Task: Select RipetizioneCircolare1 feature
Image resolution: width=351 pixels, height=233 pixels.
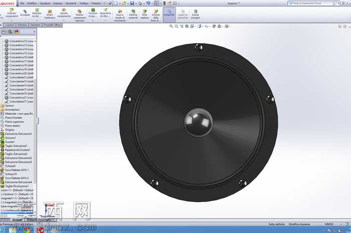Action: point(16,150)
